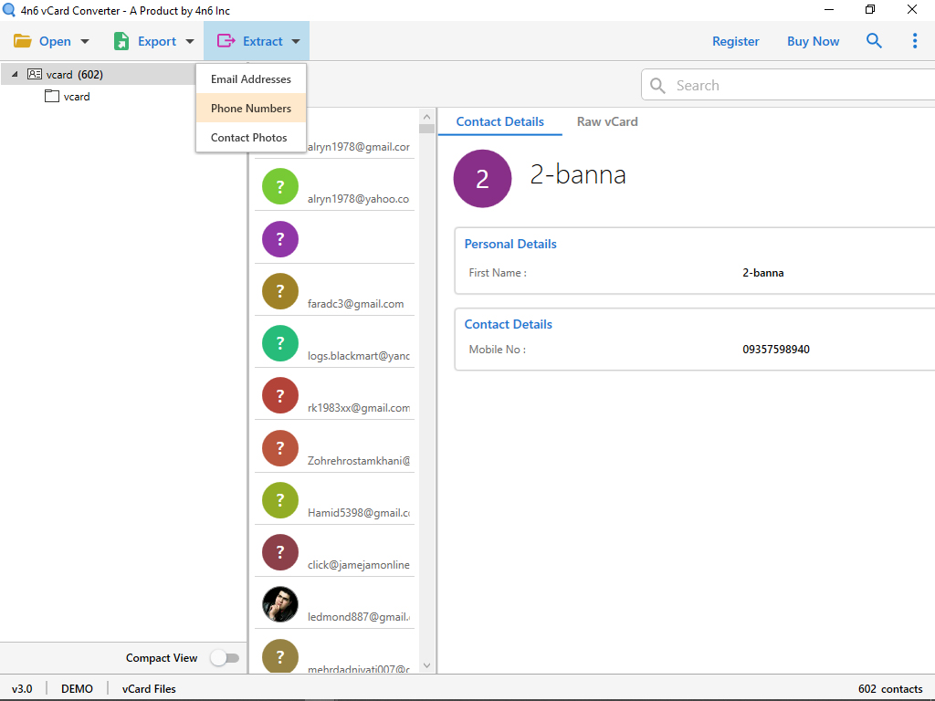Choose Phone Numbers from Extract menu
This screenshot has width=935, height=701.
[x=250, y=108]
